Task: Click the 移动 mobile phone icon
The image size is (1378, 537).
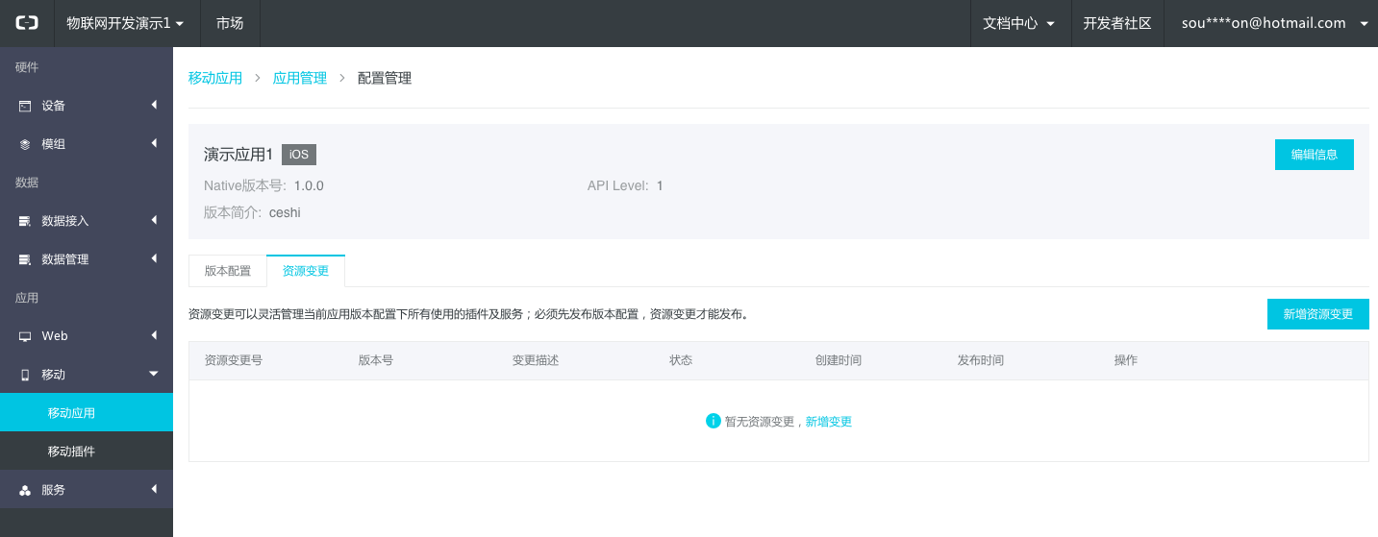Action: point(25,375)
